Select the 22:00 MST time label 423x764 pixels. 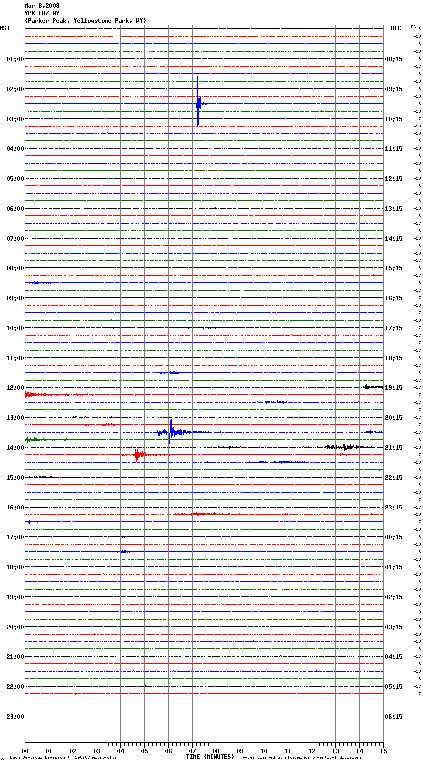coord(15,687)
